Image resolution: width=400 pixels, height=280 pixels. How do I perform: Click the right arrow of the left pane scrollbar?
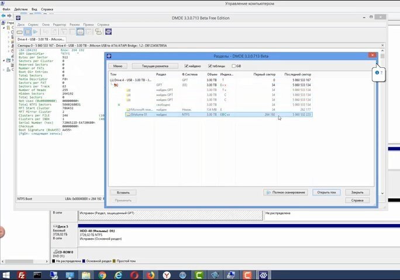coord(47,261)
